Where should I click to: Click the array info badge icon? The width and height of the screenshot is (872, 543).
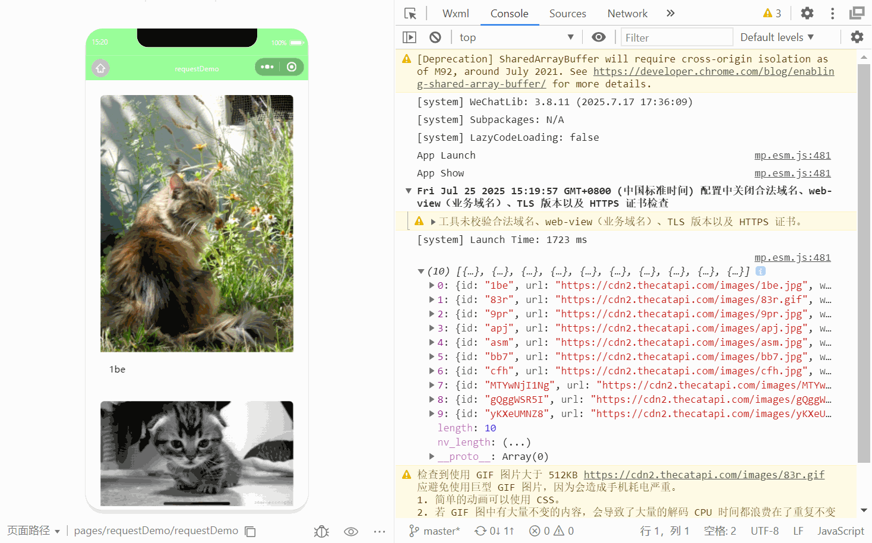tap(760, 271)
